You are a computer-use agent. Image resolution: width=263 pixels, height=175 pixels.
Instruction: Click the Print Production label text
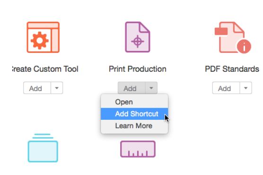[138, 69]
